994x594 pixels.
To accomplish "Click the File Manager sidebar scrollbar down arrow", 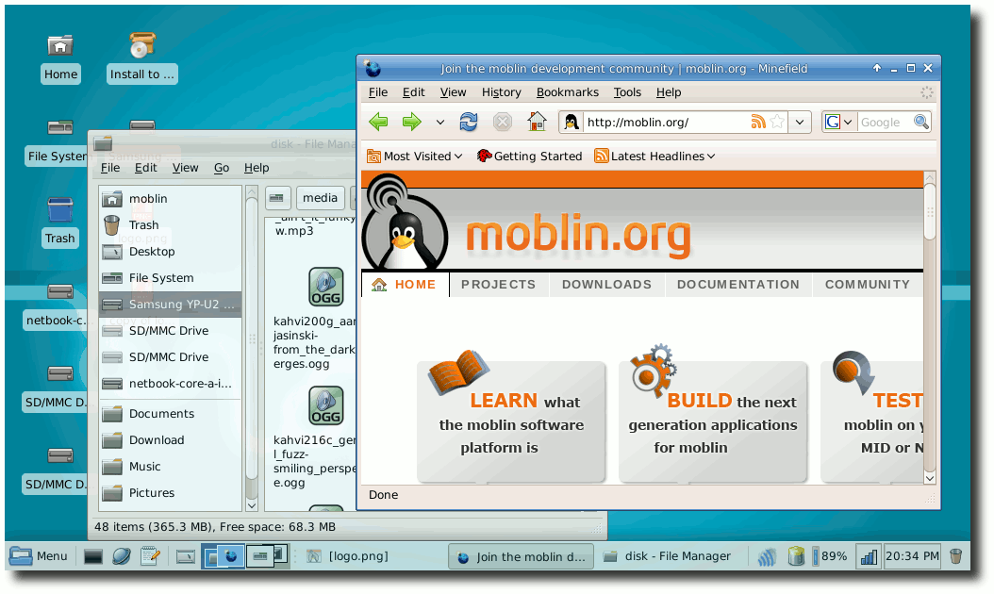I will click(252, 505).
